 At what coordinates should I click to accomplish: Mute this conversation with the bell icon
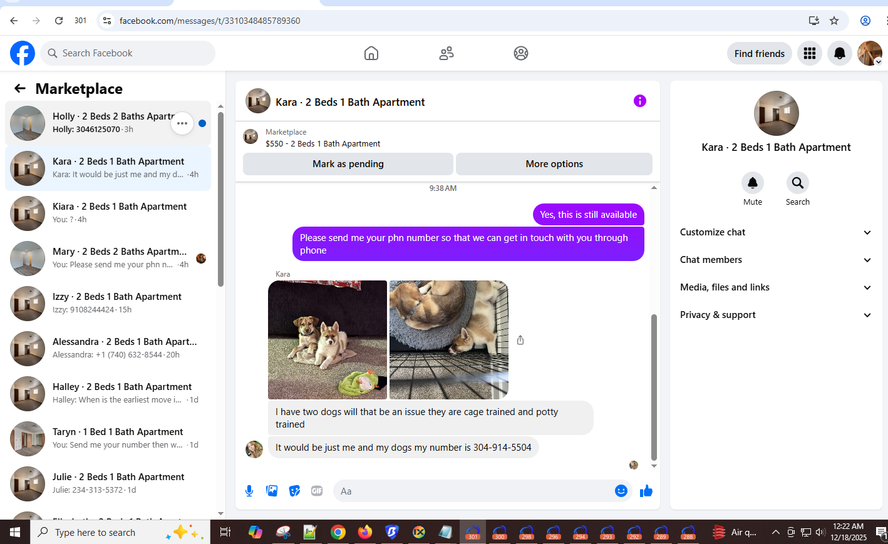tap(753, 183)
